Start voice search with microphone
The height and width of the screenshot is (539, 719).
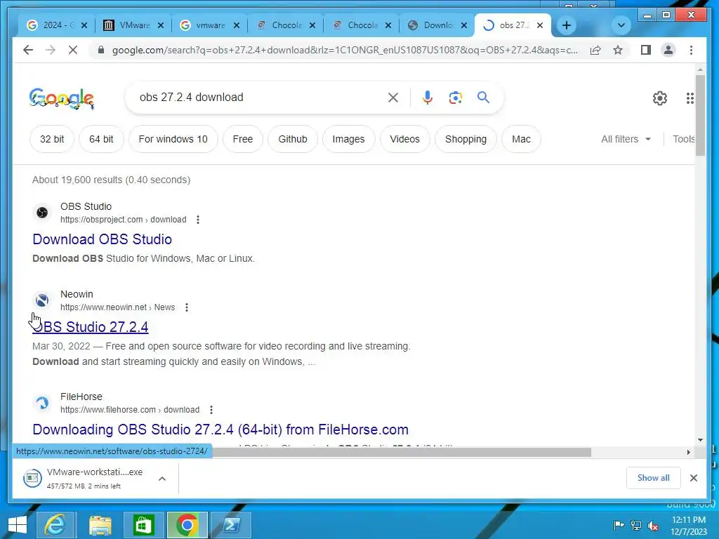tap(428, 97)
